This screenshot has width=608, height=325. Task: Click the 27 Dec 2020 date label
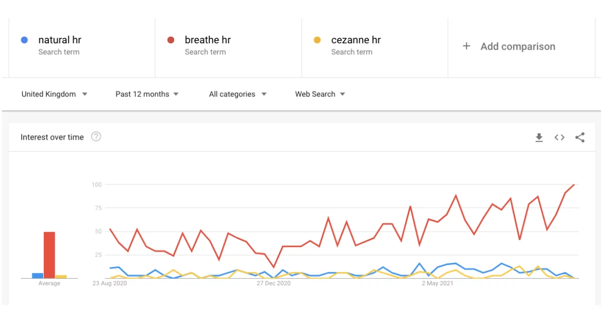(x=273, y=283)
